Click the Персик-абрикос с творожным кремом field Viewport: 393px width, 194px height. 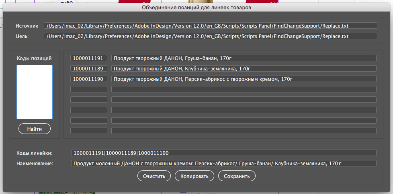pos(244,79)
